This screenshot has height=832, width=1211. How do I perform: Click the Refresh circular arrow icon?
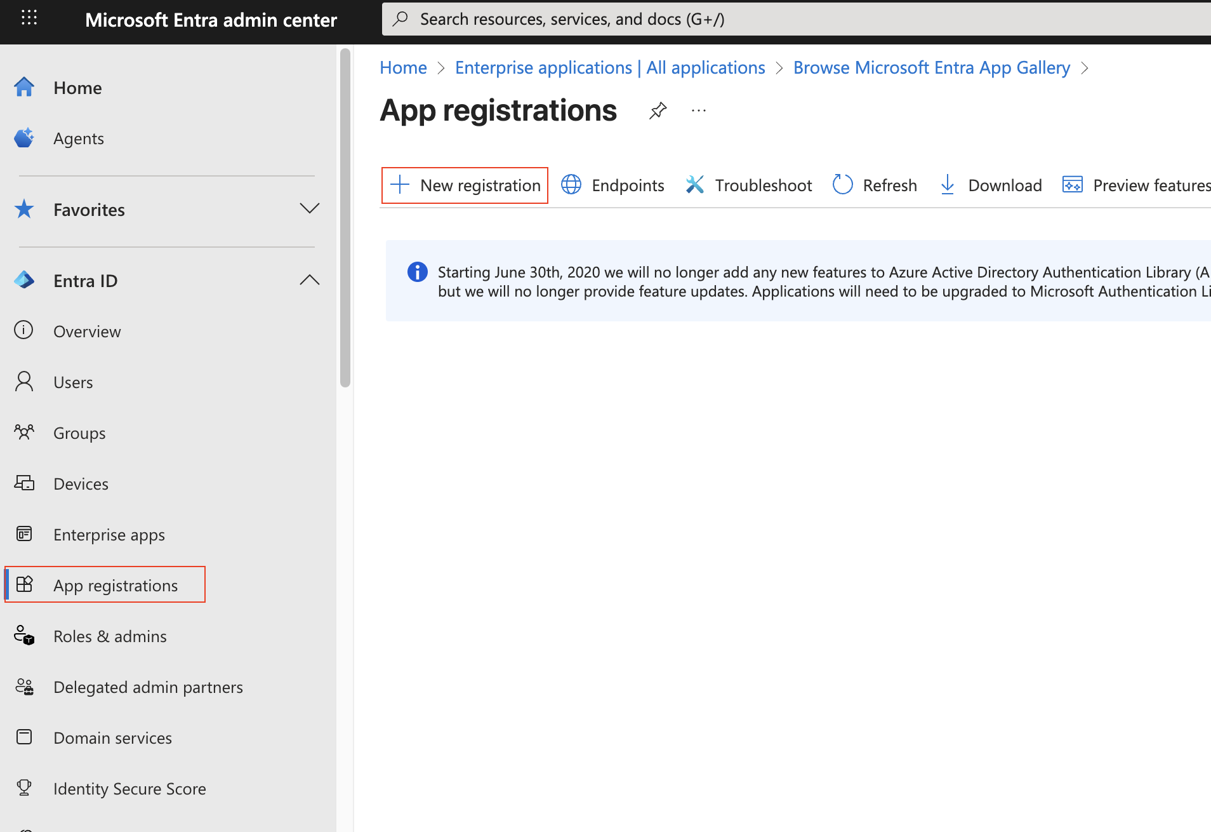(x=842, y=185)
